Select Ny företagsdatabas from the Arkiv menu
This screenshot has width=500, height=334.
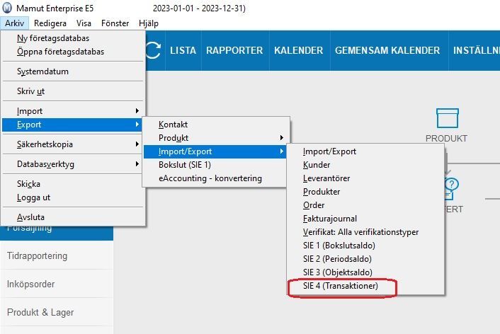coord(73,38)
